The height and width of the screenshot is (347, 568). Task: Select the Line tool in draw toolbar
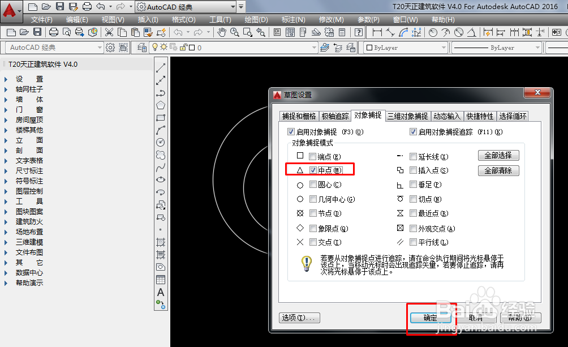161,68
